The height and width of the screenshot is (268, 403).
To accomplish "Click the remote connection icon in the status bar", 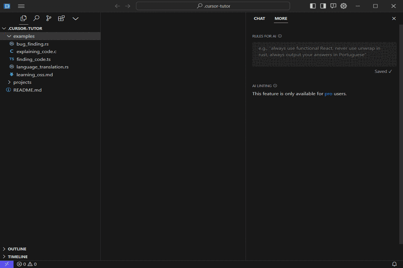I will [6, 264].
